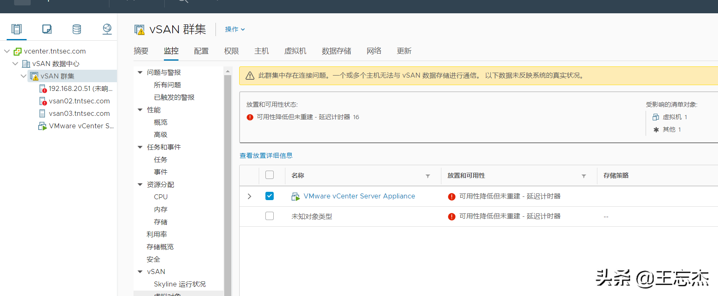The image size is (718, 296).
Task: Open the 操作 actions dropdown
Action: click(x=235, y=29)
